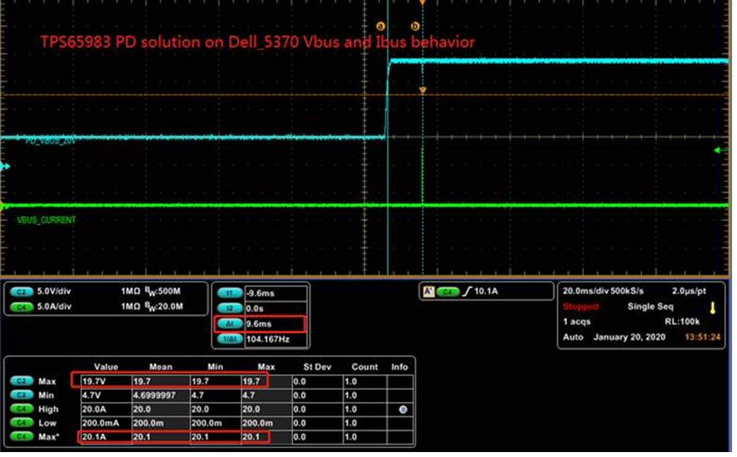
Task: Click the 5.0A/div vertical scale readout
Action: pos(54,308)
